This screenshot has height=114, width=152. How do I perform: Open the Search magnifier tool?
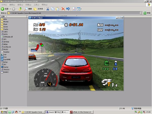tap(28, 9)
